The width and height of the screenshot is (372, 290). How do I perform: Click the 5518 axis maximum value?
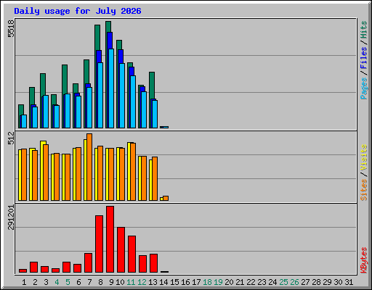11,29
